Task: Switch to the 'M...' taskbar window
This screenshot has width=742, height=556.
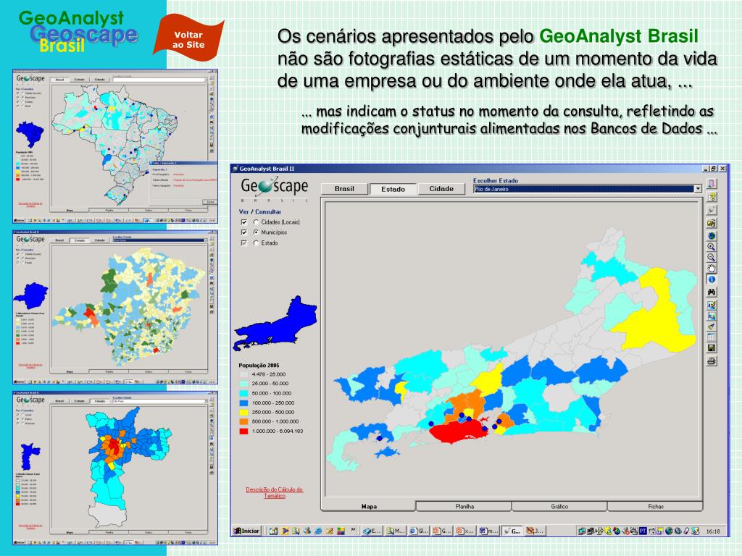Action: [x=395, y=531]
